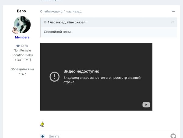Image resolution: width=183 pixels, height=138 pixels.
Task: Click the Цитата quote link
Action: (54, 136)
